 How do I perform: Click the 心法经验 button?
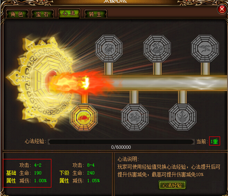pyautogui.click(x=172, y=185)
